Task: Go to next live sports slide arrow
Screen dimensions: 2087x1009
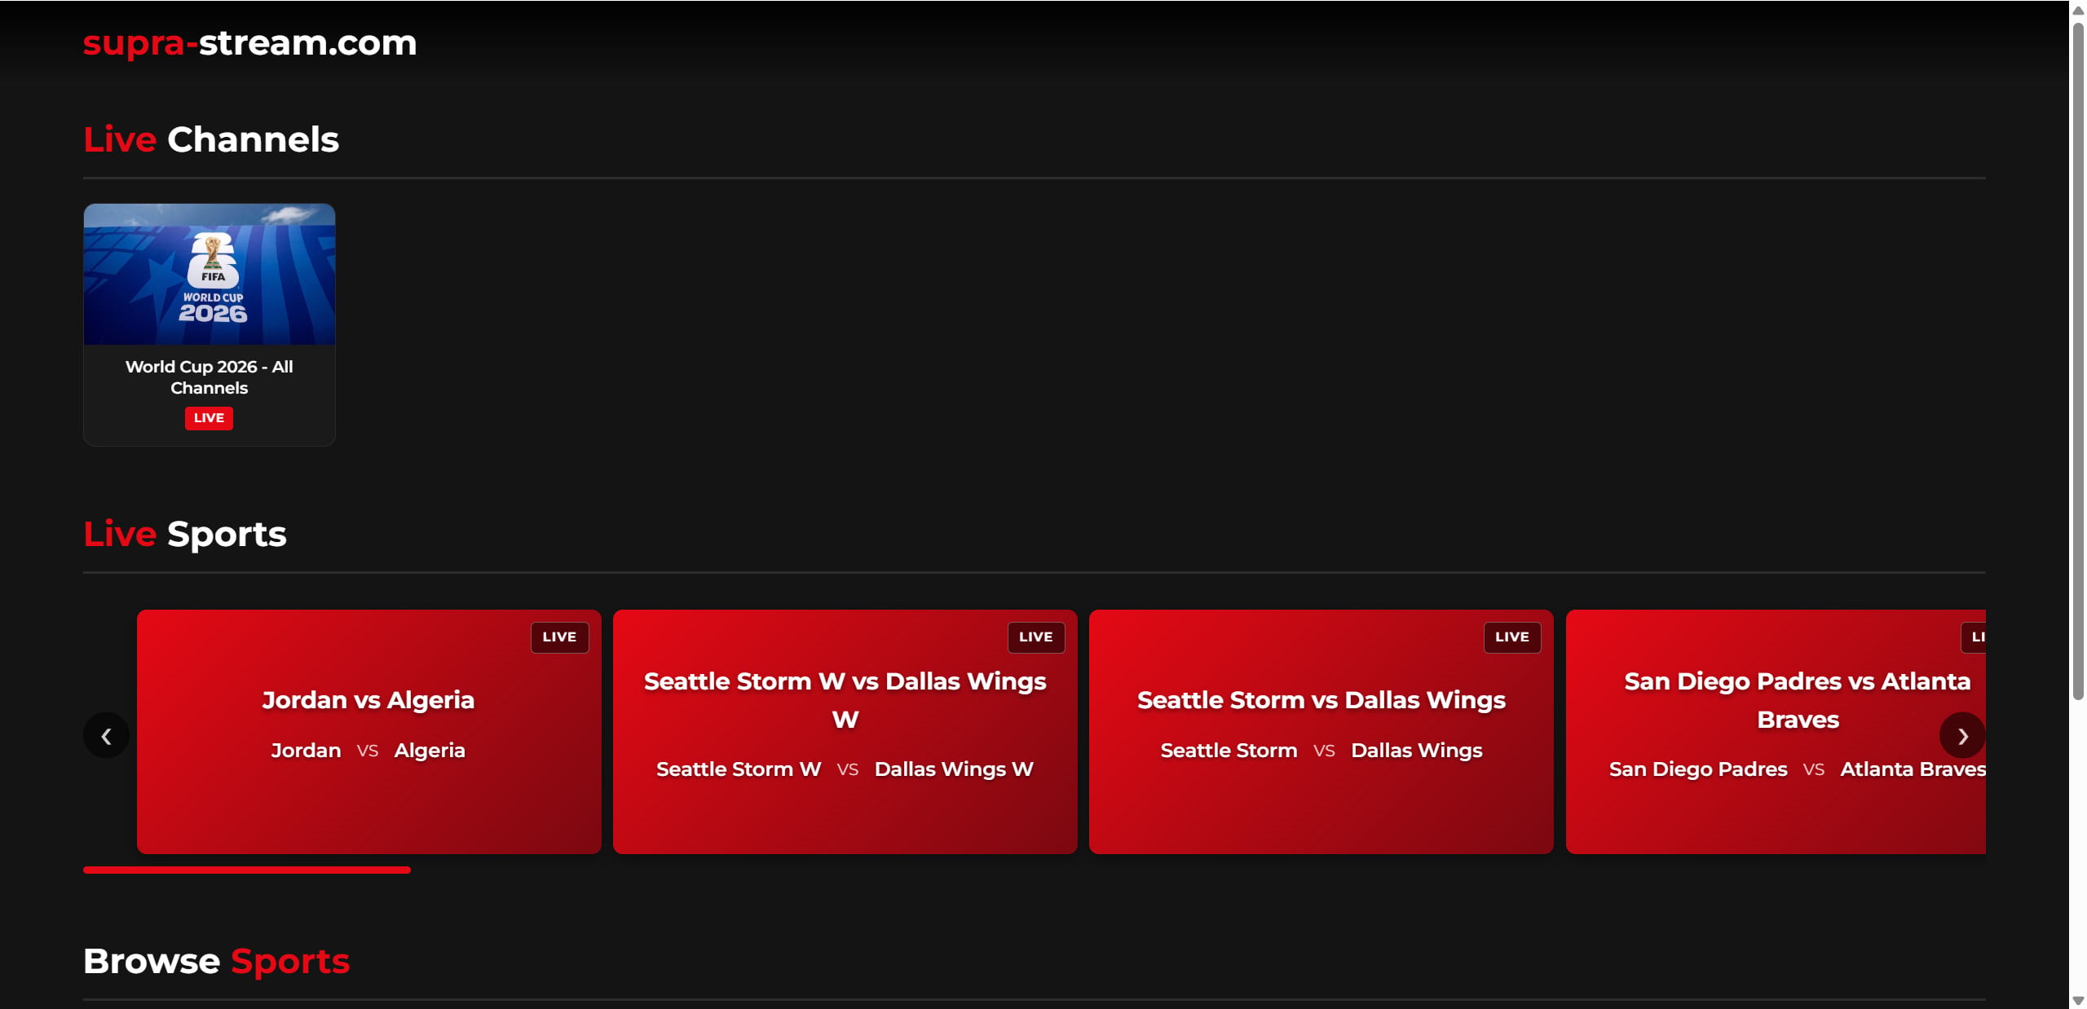Action: (x=1962, y=736)
